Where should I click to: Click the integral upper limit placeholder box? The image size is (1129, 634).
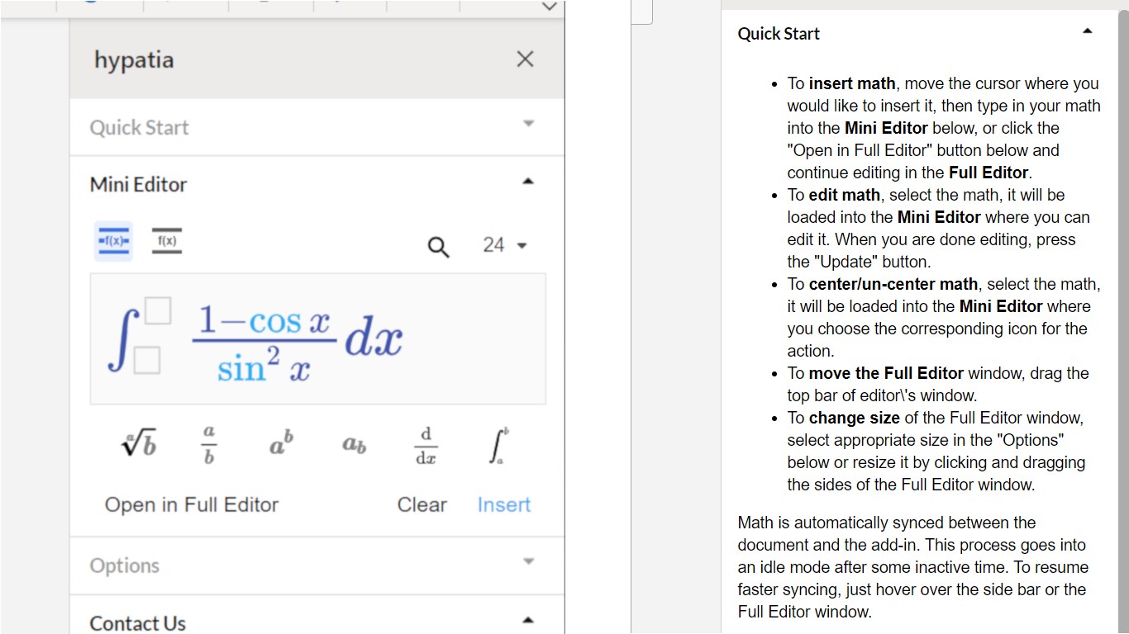pyautogui.click(x=157, y=311)
